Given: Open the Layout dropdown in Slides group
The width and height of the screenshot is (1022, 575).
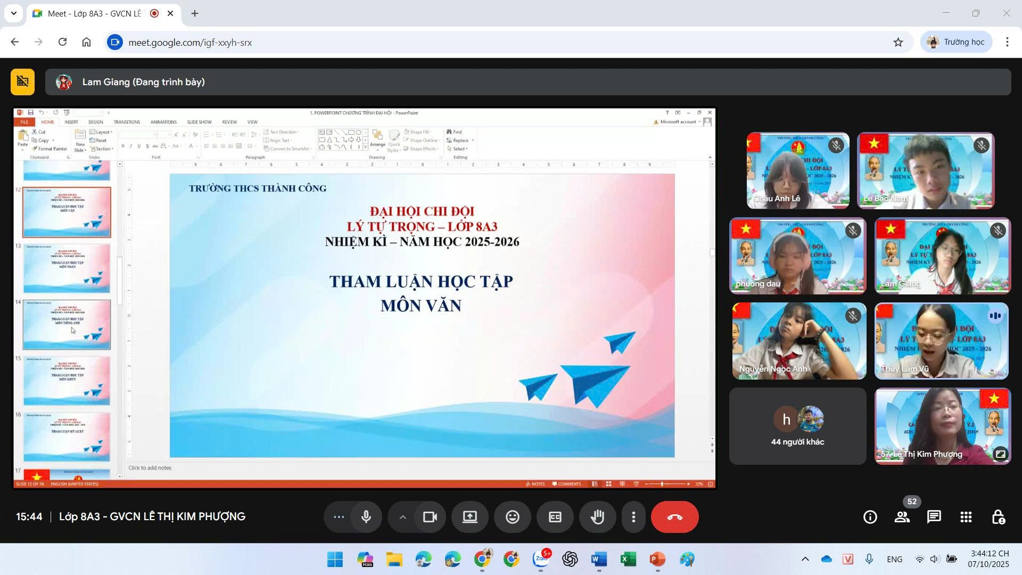Looking at the screenshot, I should [x=102, y=132].
